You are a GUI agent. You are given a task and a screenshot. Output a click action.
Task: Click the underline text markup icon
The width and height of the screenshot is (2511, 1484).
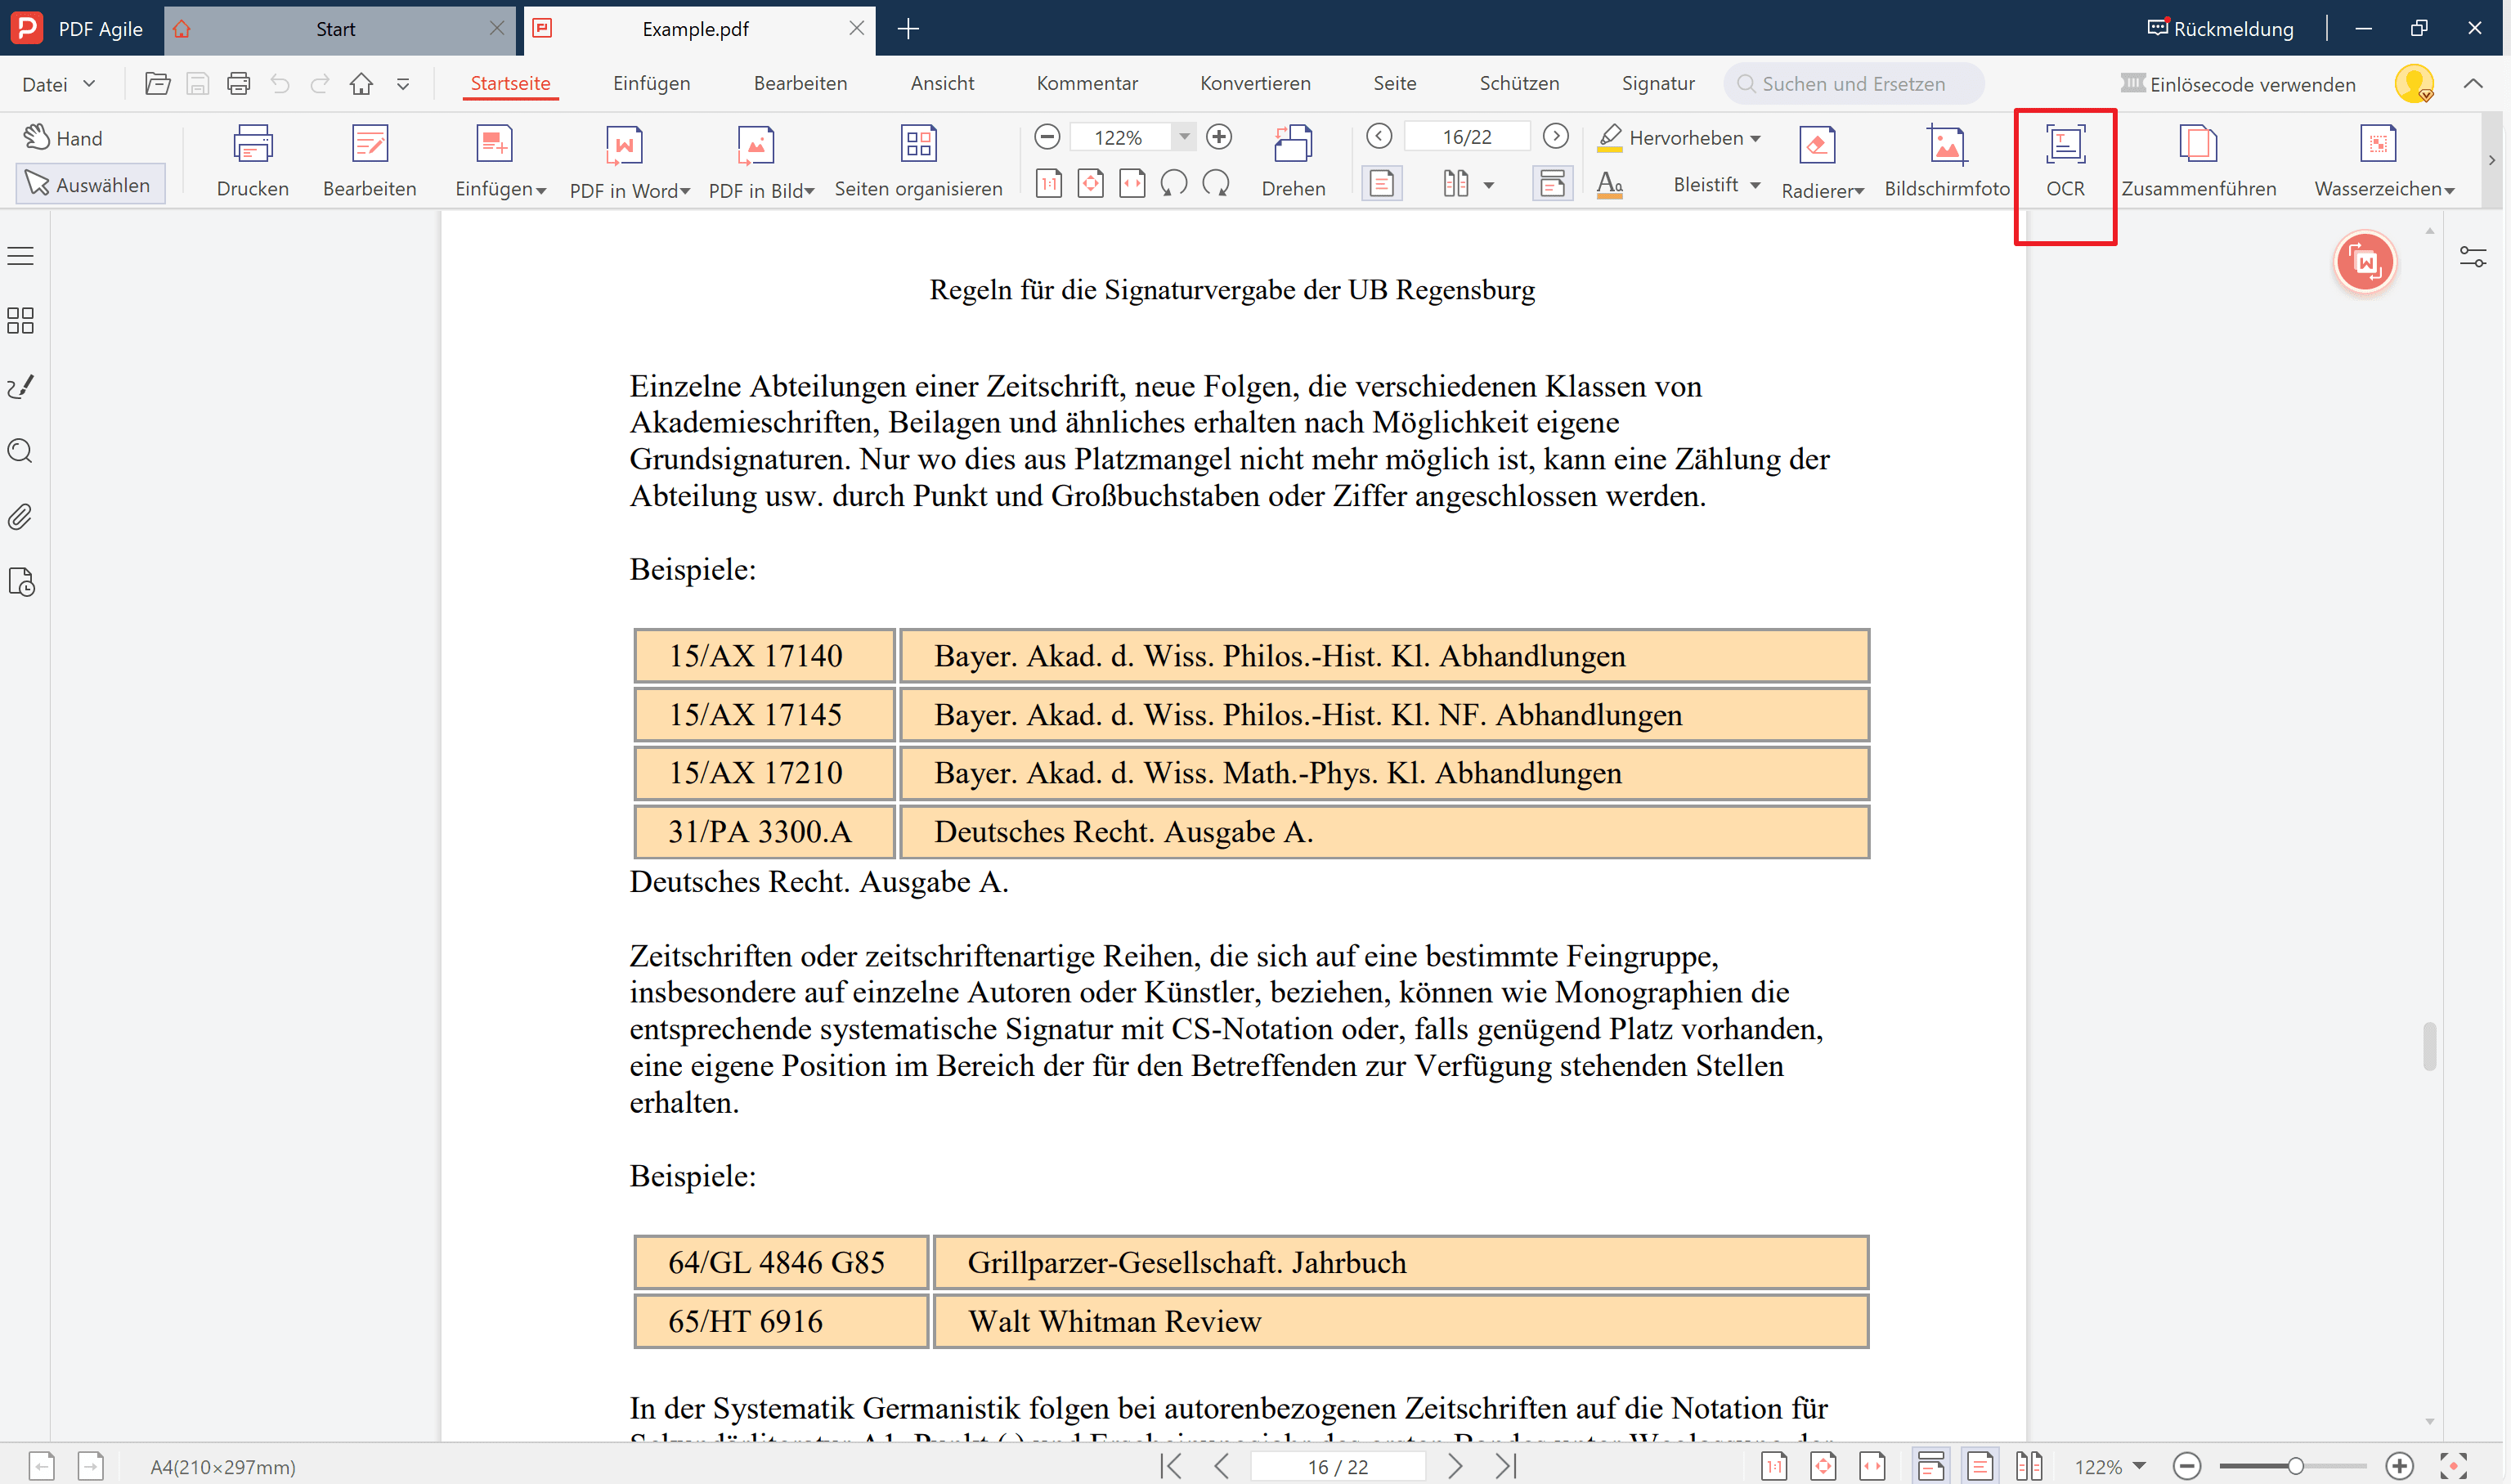pos(1609,185)
